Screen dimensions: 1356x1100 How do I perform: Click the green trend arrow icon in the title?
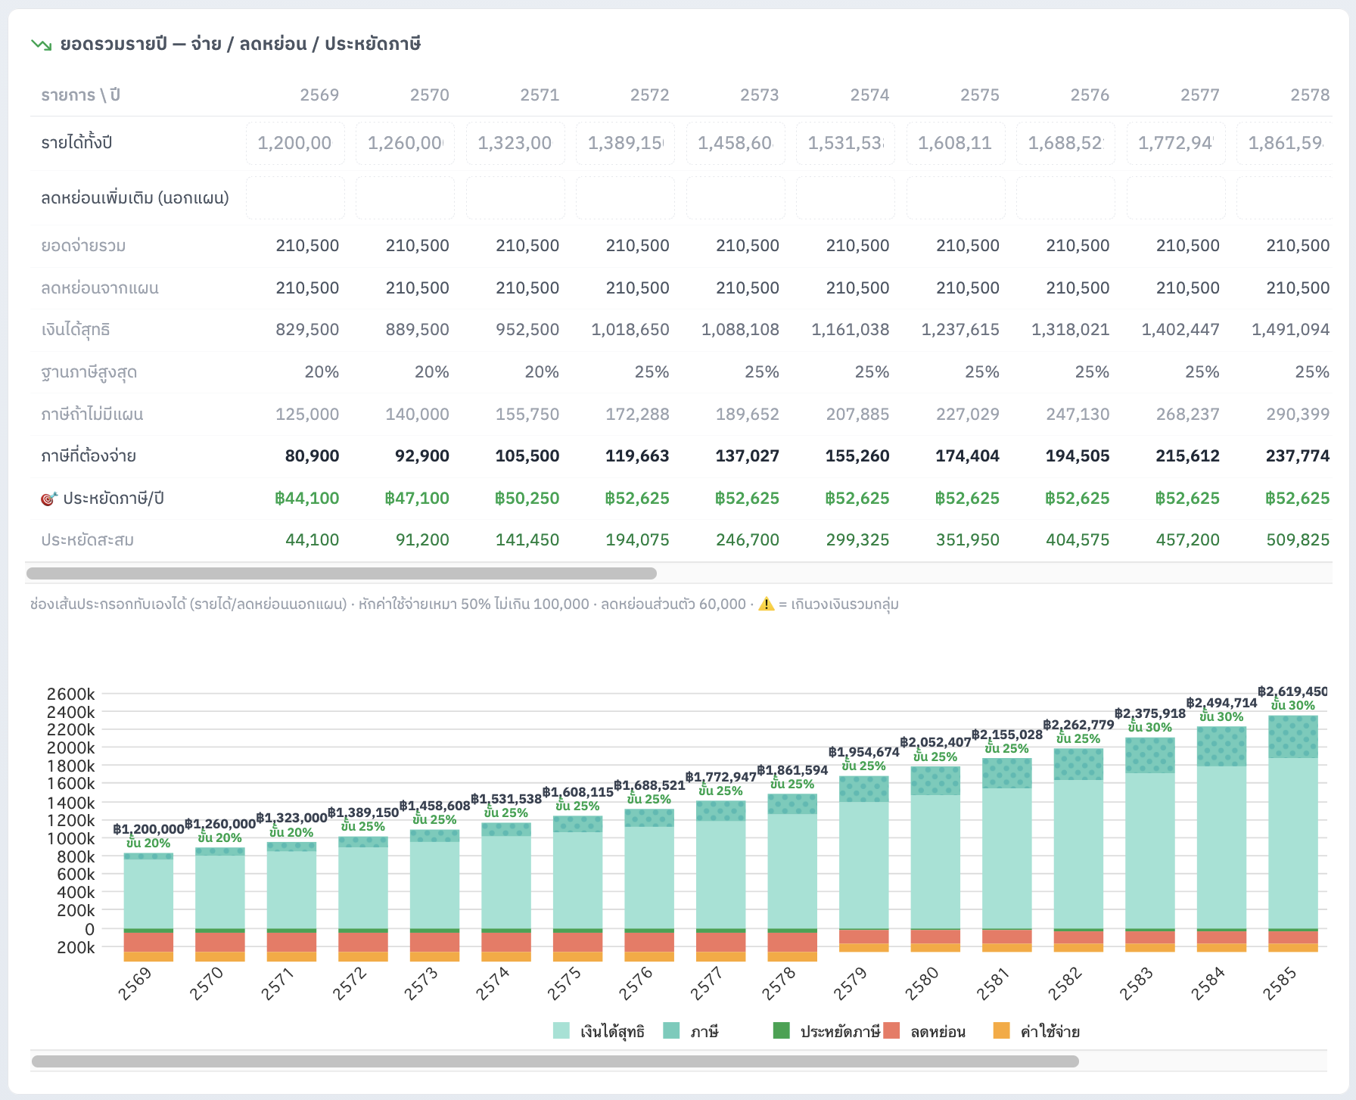click(x=41, y=45)
